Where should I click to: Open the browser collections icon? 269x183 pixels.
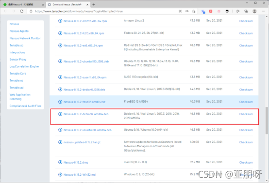click(246, 11)
